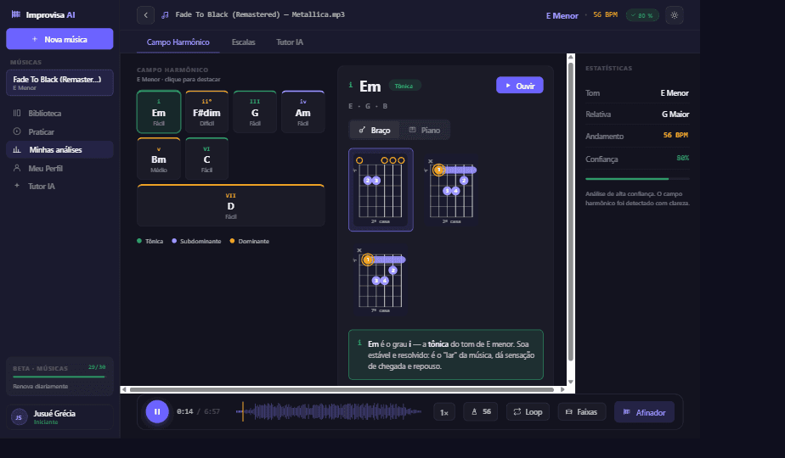
Task: Select the open-position Em chord diagram
Action: tap(381, 189)
